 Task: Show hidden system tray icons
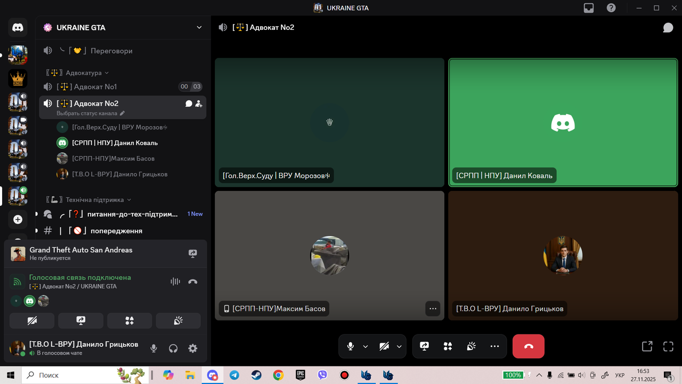coord(539,375)
